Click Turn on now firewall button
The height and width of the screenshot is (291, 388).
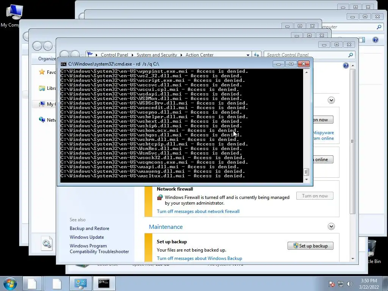tap(315, 196)
